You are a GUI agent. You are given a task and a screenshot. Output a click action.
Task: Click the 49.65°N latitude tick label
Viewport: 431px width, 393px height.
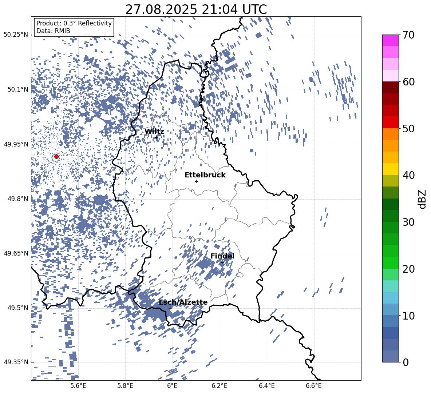click(16, 253)
